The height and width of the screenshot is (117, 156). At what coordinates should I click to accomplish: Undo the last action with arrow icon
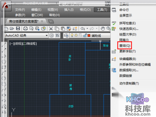[x=83, y=28]
